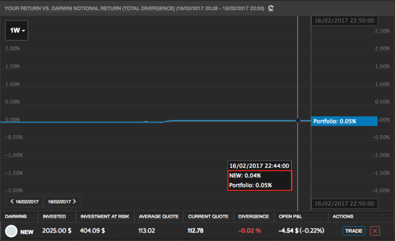Viewport: 395px width, 241px height.
Task: Open the 1W timeframe dropdown
Action: 17,31
